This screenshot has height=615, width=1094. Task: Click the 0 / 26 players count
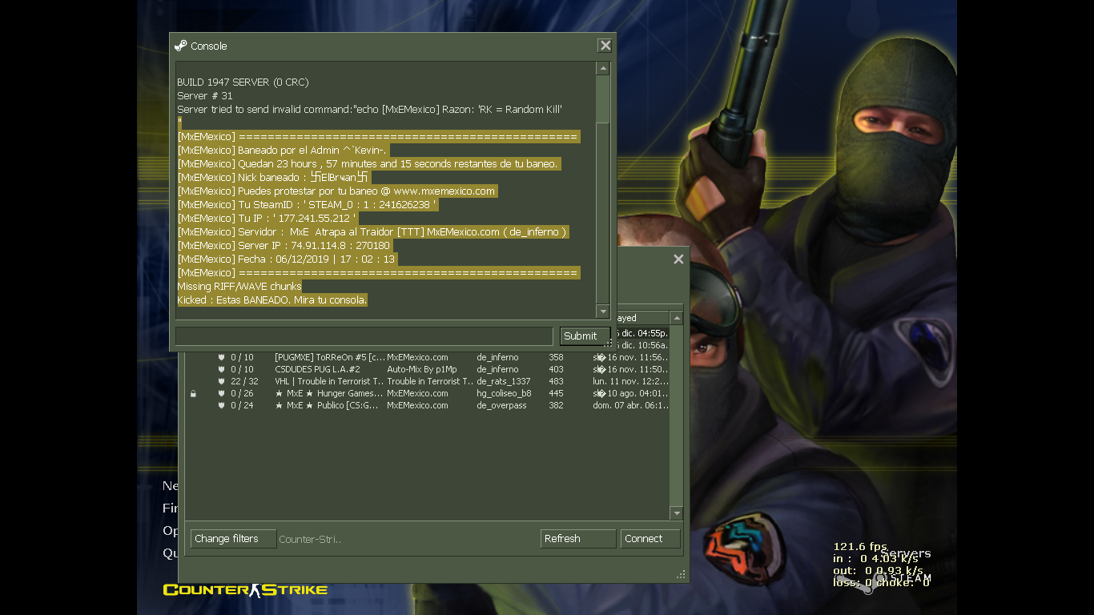(x=242, y=393)
